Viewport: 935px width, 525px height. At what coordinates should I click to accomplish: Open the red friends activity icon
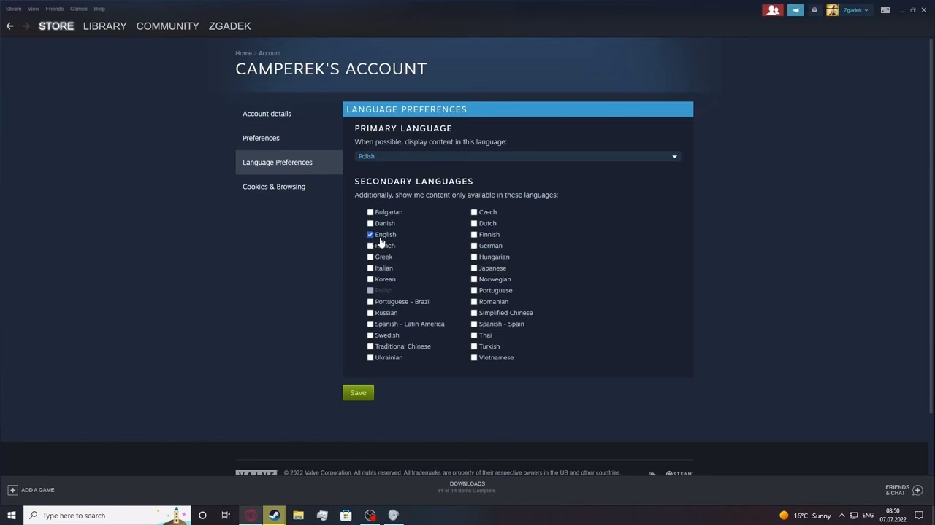tap(772, 10)
